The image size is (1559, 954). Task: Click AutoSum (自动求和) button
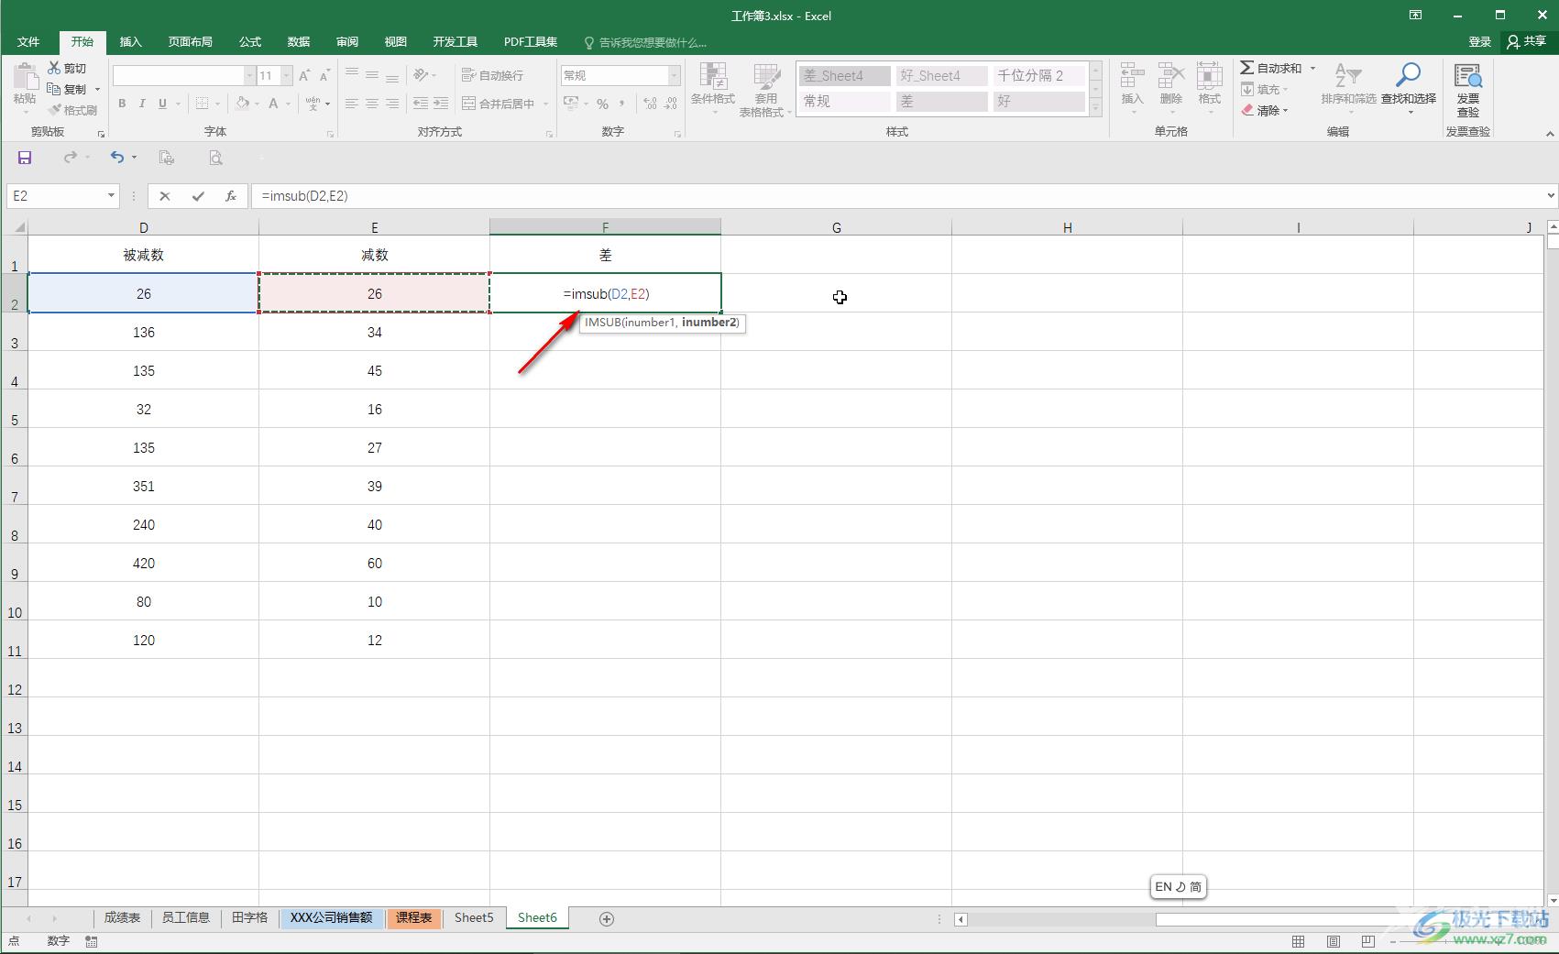click(x=1270, y=68)
